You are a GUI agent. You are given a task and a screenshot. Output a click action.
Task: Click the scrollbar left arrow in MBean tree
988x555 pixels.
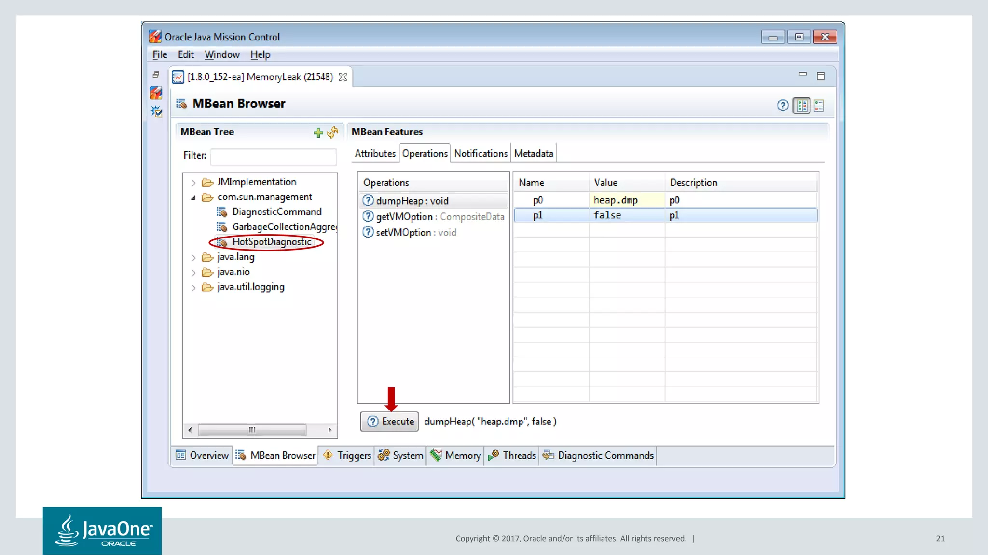tap(190, 430)
